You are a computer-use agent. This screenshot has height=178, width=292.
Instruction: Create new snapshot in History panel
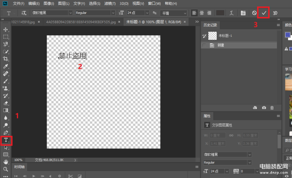tap(264, 108)
